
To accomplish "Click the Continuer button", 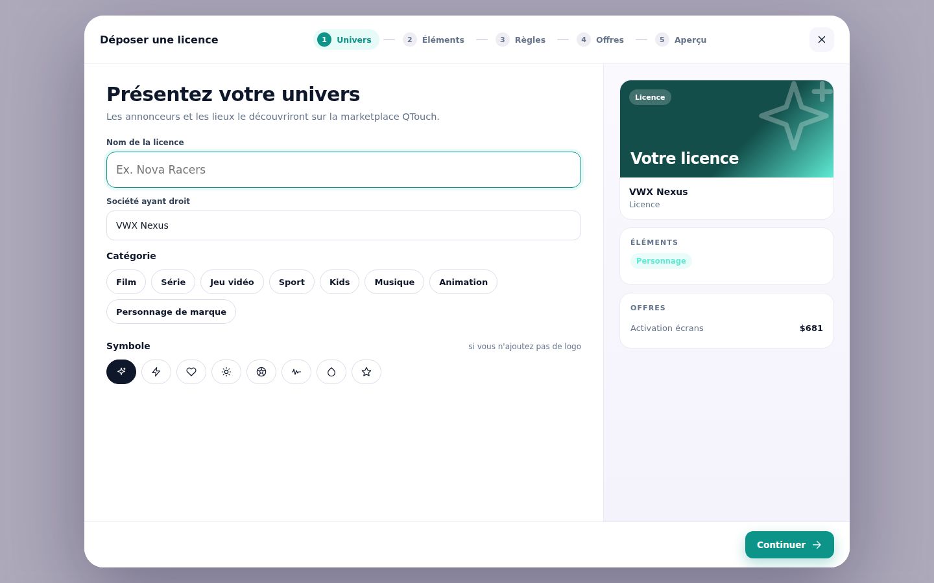I will pos(789,545).
